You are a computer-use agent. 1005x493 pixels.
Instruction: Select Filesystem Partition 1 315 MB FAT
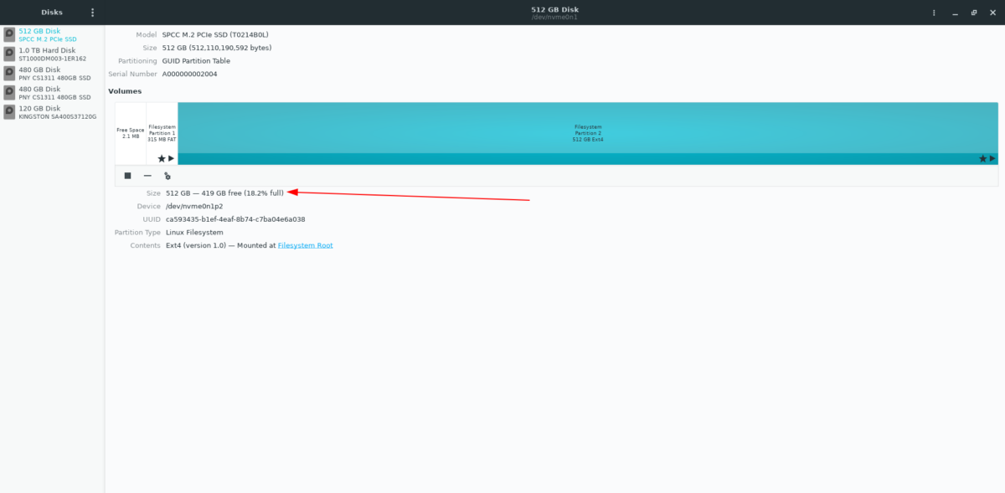162,133
